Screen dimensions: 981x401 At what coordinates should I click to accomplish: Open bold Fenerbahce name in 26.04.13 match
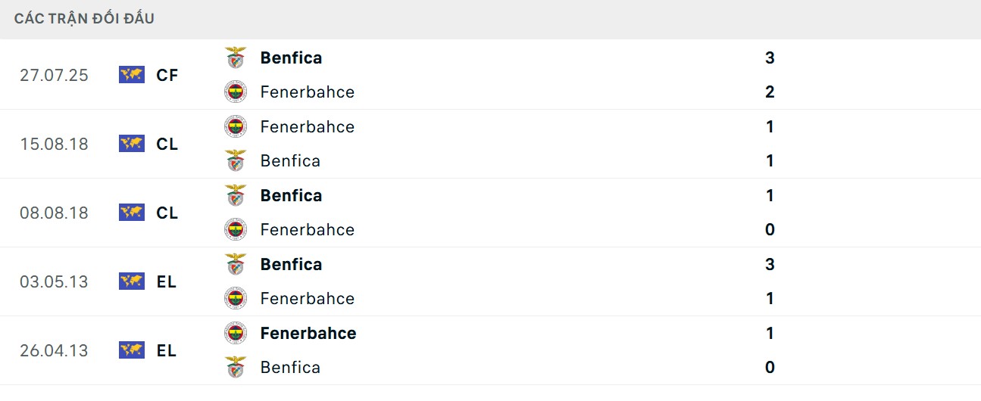(308, 333)
